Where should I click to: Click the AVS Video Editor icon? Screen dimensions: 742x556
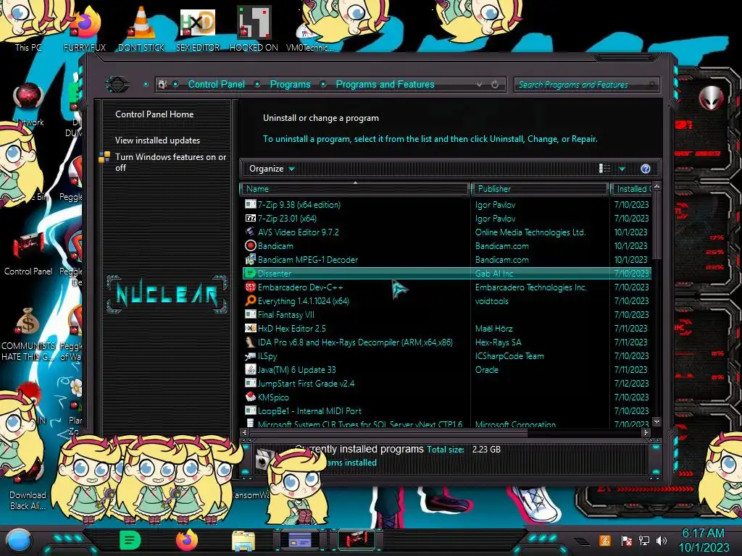pyautogui.click(x=250, y=232)
